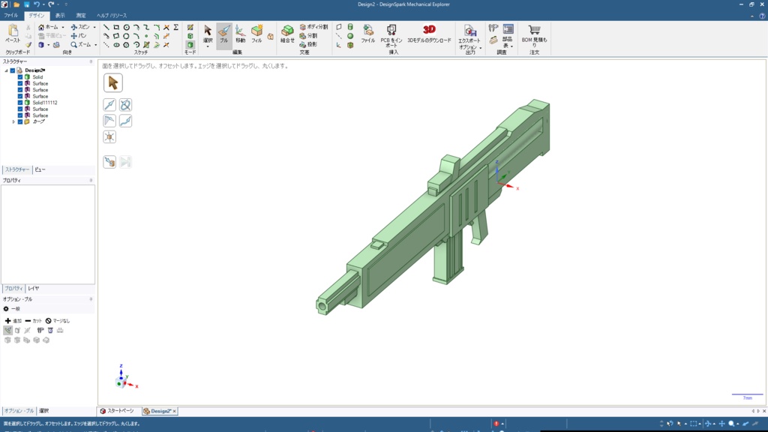Open the ホーム view dropdown arrow
Viewport: 768px width, 432px height.
pos(63,28)
